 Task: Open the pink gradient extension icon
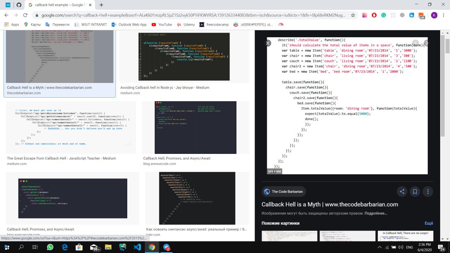point(365,15)
